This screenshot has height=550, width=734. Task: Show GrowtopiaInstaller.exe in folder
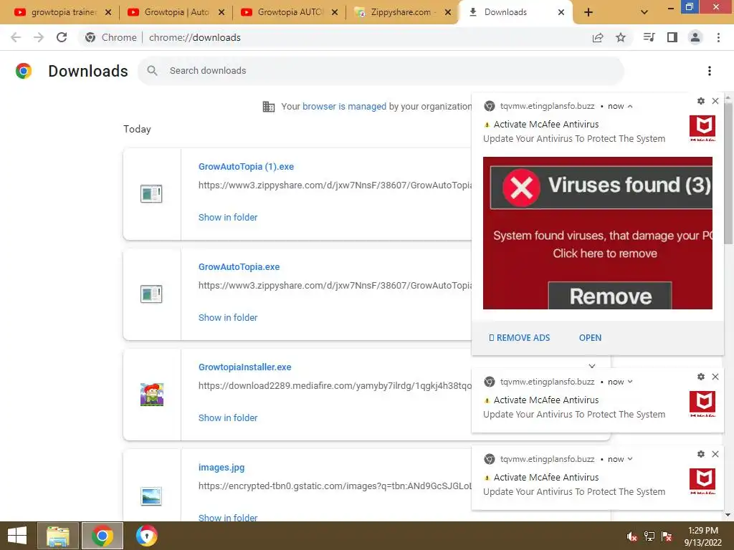(x=228, y=418)
